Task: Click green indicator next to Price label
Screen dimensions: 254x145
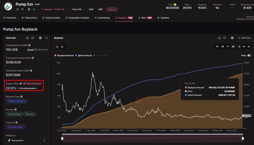Action: [175, 4]
